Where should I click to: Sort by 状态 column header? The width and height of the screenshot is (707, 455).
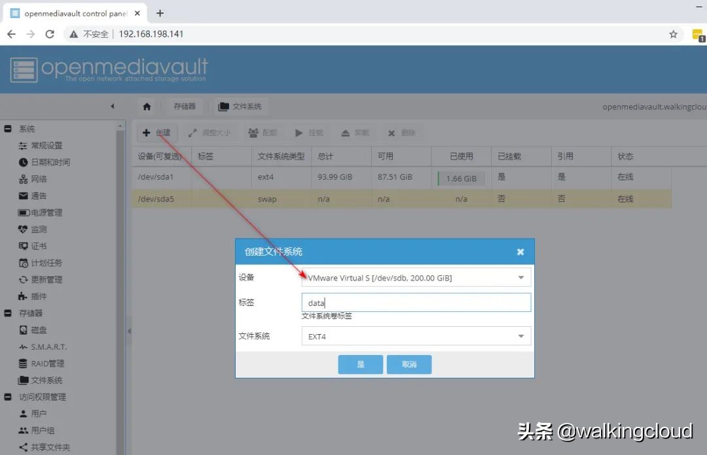641,156
